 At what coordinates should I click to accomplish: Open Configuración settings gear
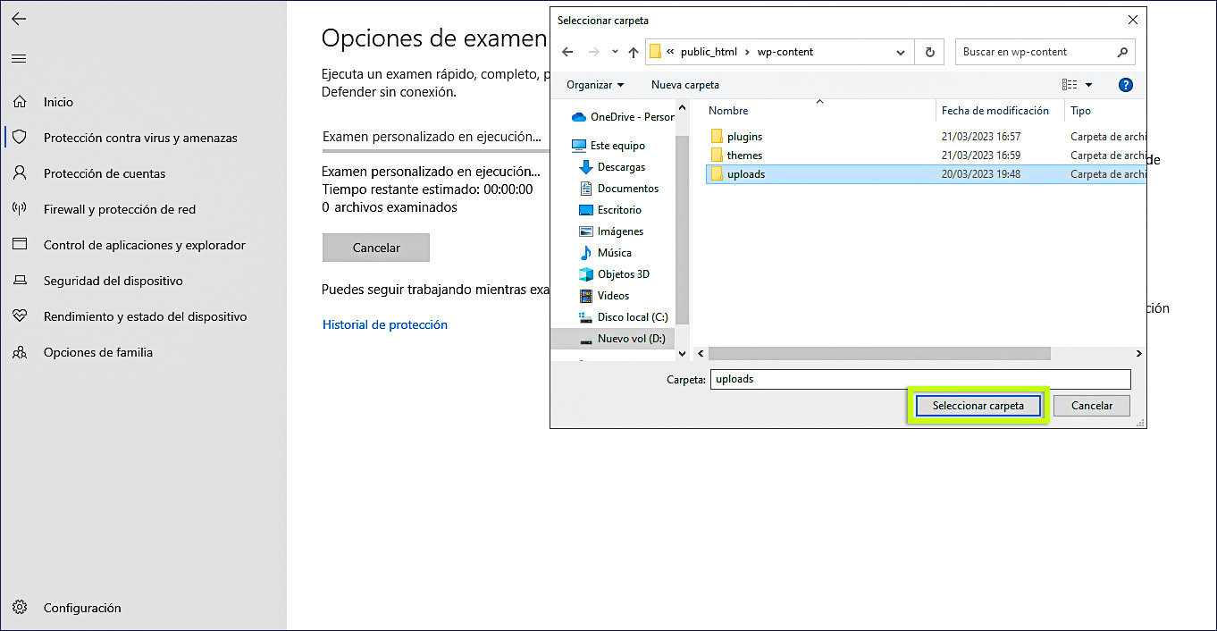[x=81, y=608]
